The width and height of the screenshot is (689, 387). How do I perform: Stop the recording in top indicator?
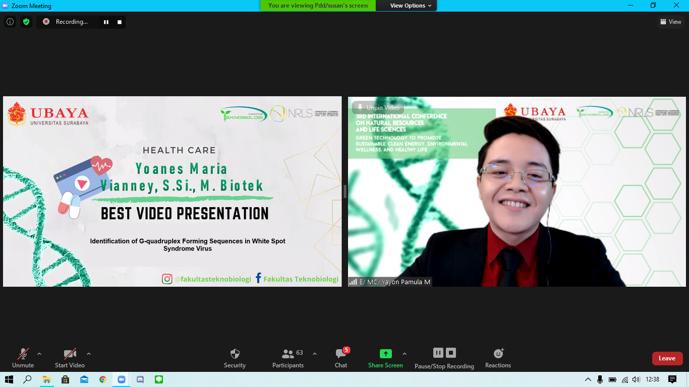(120, 22)
